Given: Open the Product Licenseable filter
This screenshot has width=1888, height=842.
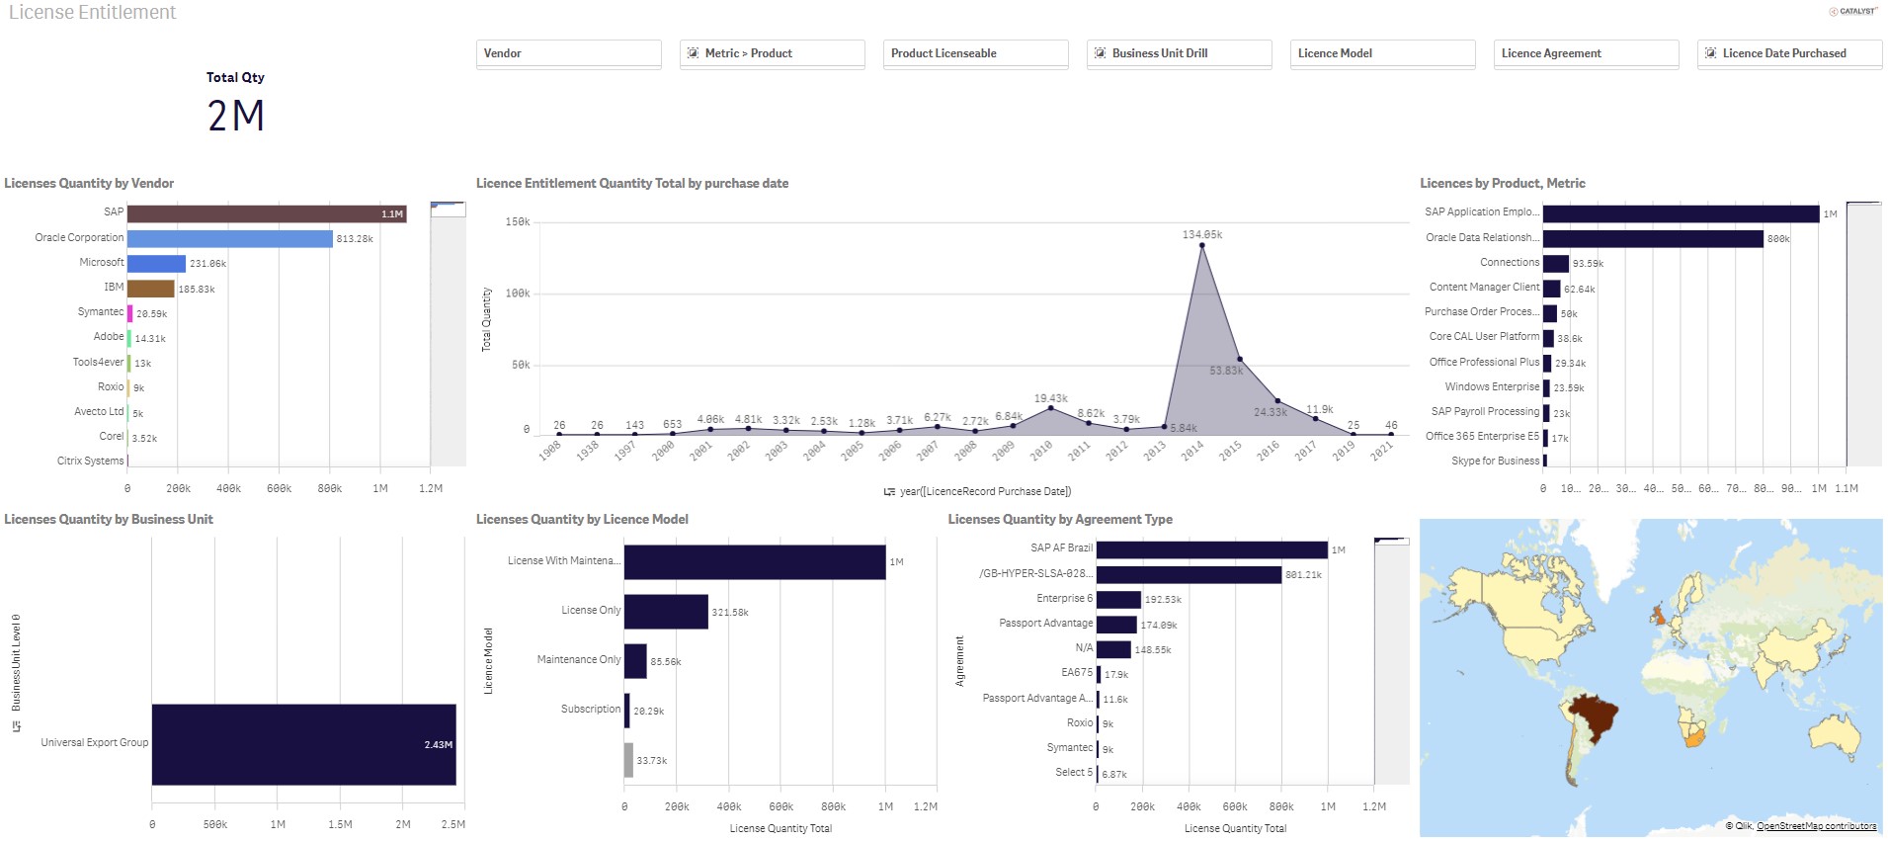Looking at the screenshot, I should [x=976, y=53].
